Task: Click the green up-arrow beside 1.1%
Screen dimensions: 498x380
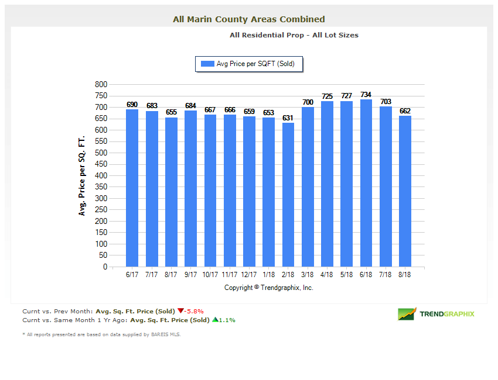Action: click(x=217, y=320)
